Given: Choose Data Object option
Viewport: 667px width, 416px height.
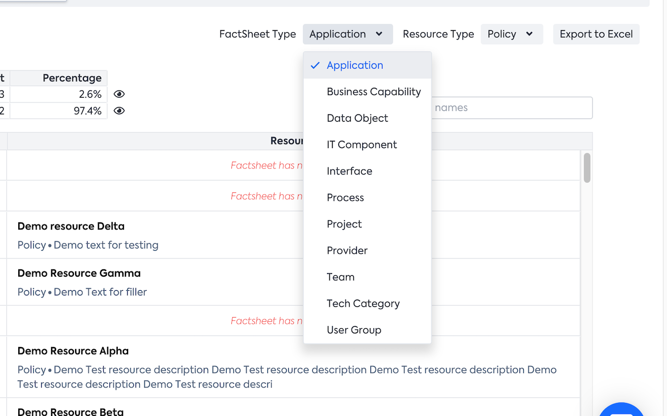Looking at the screenshot, I should pyautogui.click(x=367, y=118).
